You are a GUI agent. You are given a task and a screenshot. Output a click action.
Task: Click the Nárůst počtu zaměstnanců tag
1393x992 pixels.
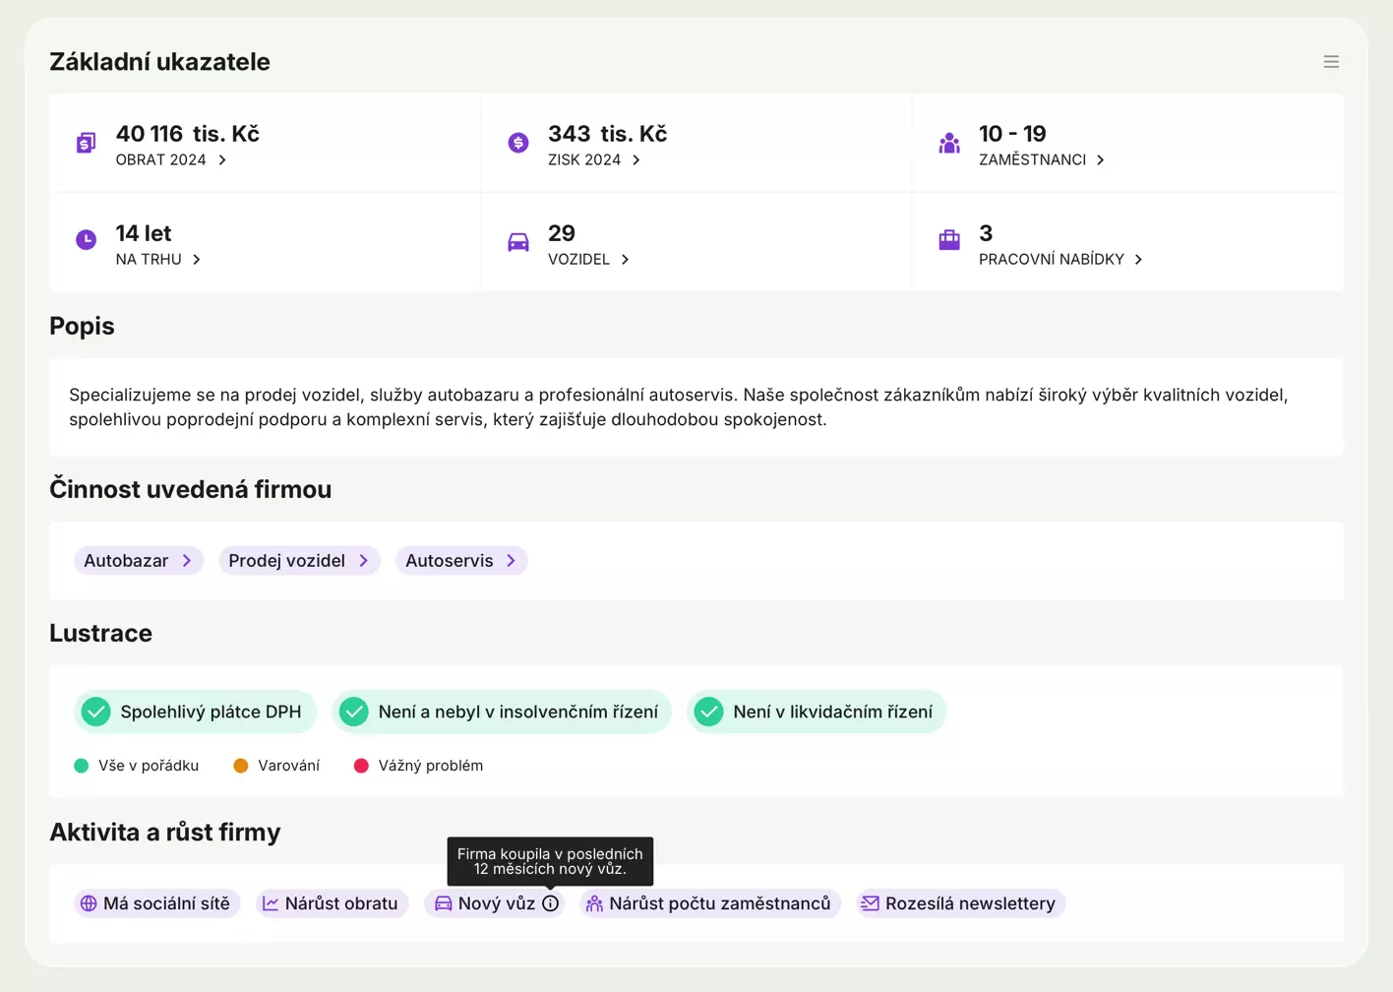pos(710,903)
